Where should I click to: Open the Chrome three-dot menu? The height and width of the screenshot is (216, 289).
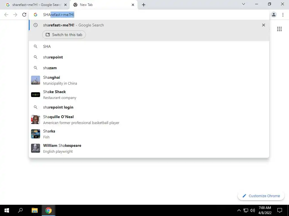[x=283, y=15]
